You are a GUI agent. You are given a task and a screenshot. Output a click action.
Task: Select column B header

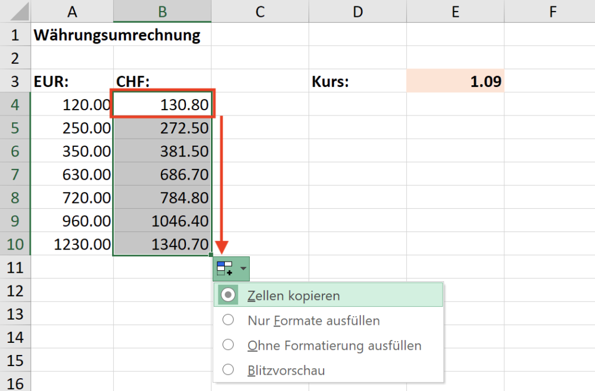tap(162, 11)
